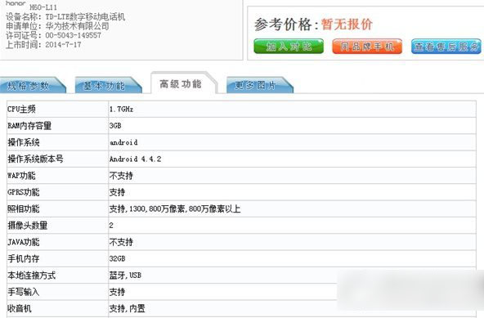Click the 支持,1300,800万像素 camera value
The image size is (484, 318).
pos(175,209)
